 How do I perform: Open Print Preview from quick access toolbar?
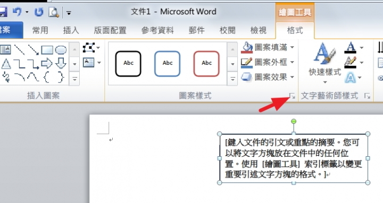(54, 12)
